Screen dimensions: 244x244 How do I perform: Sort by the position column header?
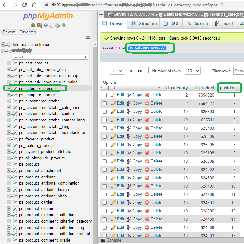tap(227, 88)
